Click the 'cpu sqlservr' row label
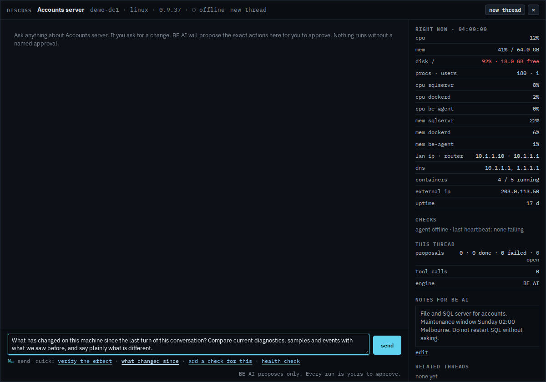This screenshot has height=382, width=546. [435, 85]
